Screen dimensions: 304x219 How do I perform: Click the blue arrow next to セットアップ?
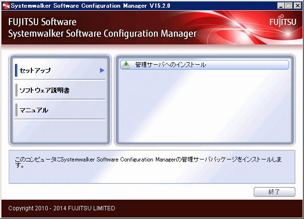(102, 71)
